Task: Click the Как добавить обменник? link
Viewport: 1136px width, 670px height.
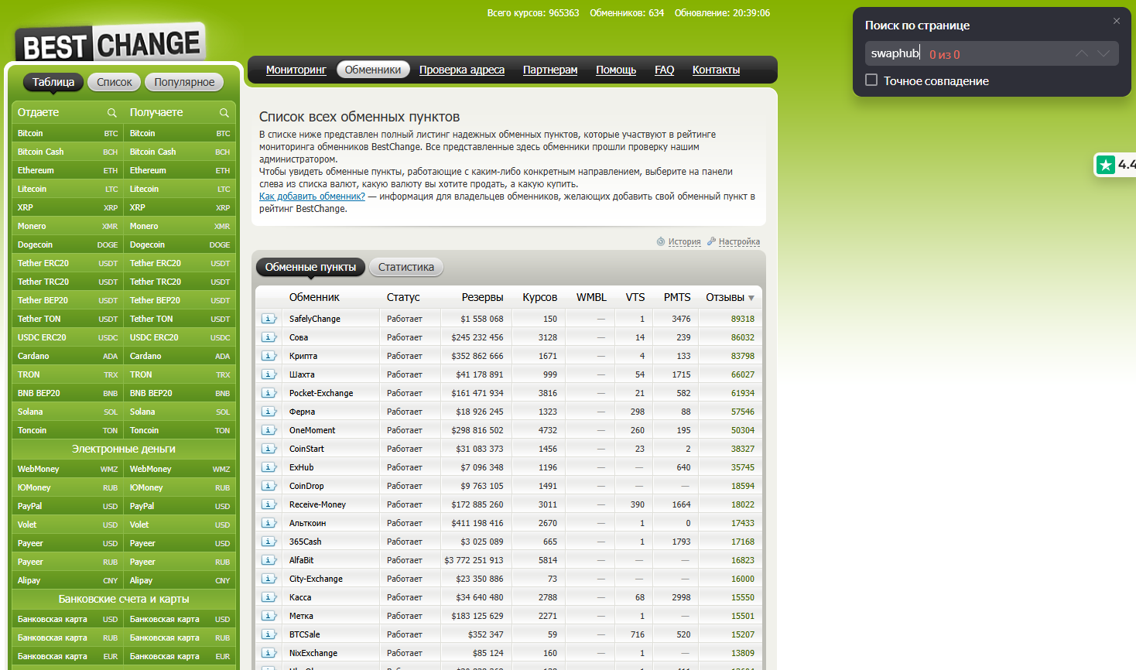Action: tap(312, 197)
